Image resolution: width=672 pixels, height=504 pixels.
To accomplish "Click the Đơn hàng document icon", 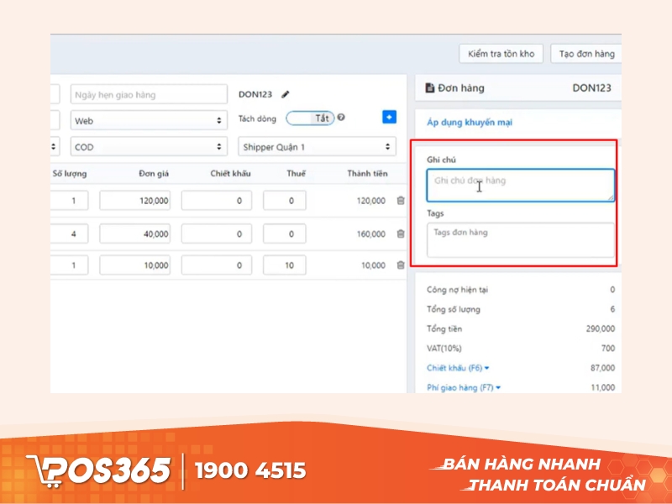I will tap(430, 88).
